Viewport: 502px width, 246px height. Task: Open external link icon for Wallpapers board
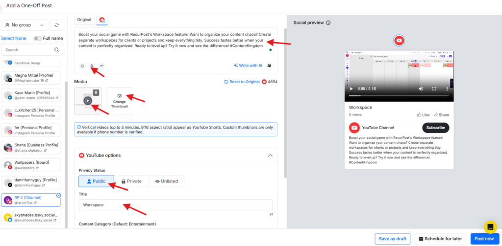coord(37,168)
